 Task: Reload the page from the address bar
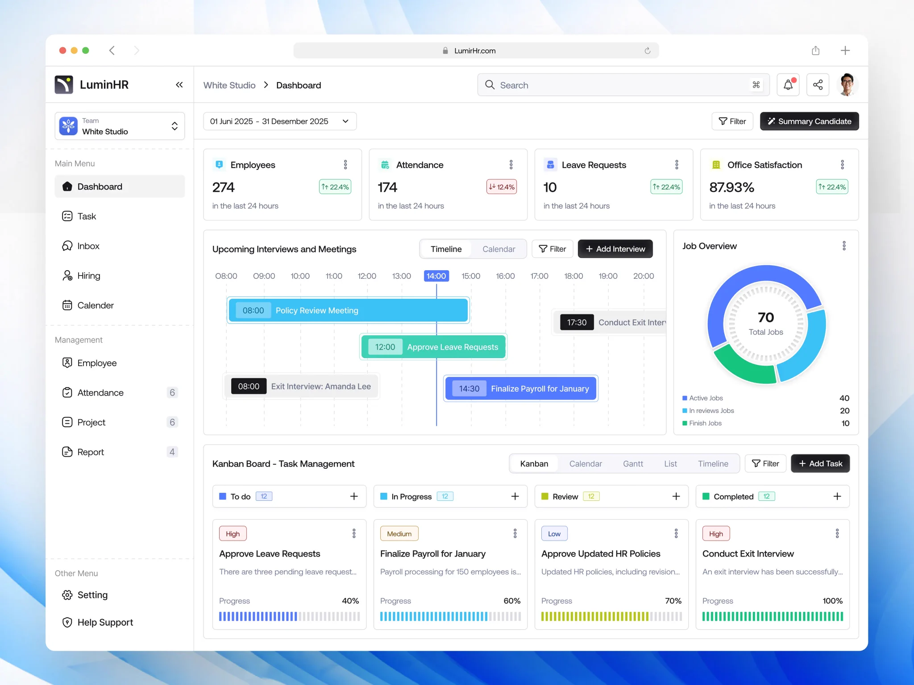coord(647,51)
